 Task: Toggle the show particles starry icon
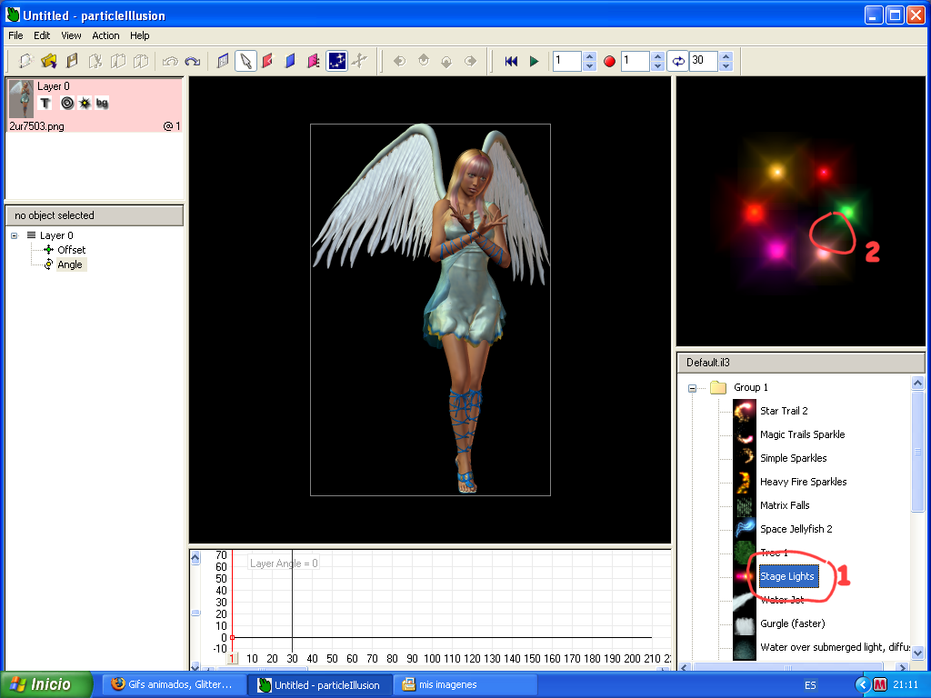tap(336, 61)
